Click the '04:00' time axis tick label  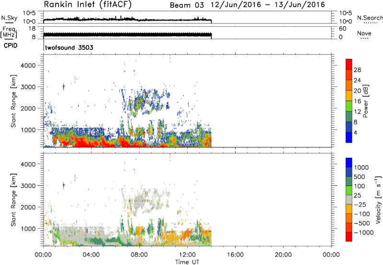pos(91,255)
